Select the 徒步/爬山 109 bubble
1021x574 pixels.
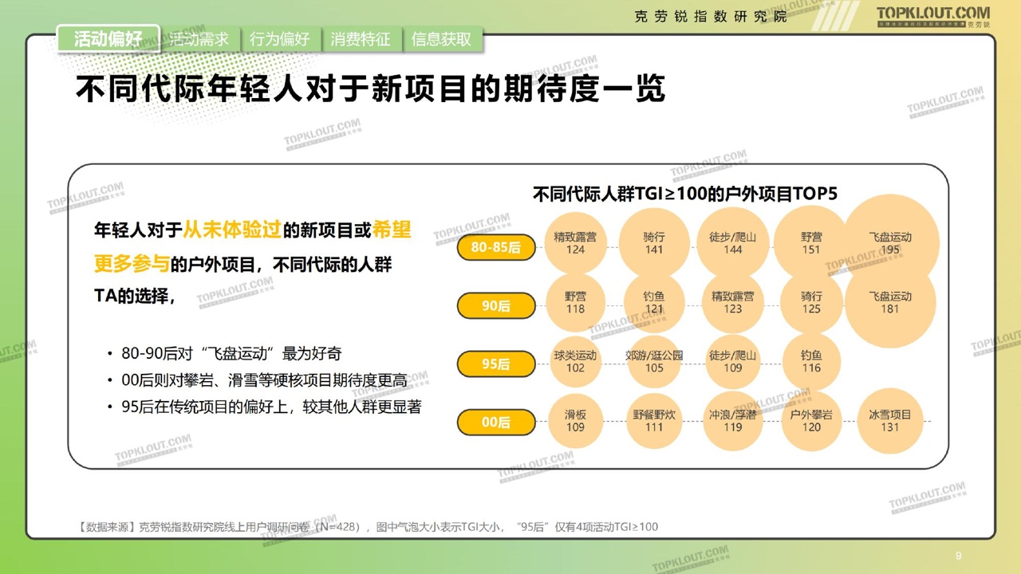732,361
